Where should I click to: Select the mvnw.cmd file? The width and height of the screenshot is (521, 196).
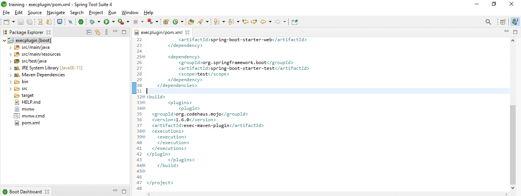[x=33, y=116]
